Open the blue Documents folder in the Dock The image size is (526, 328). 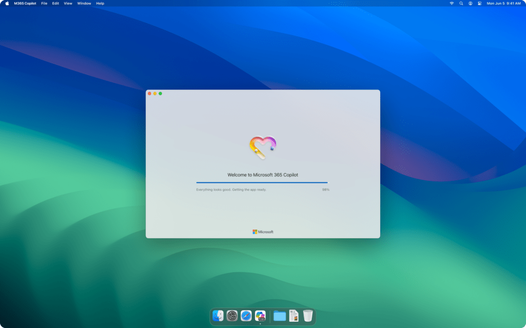pyautogui.click(x=279, y=316)
